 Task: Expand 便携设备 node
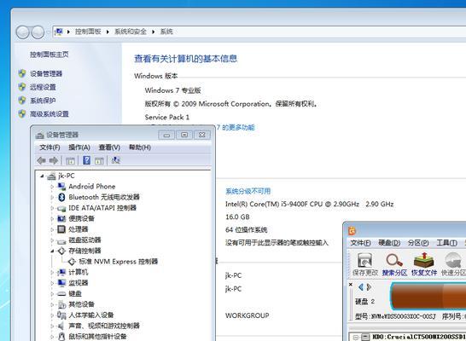coord(52,219)
